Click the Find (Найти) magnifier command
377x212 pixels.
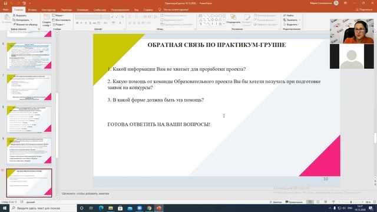[x=289, y=15]
